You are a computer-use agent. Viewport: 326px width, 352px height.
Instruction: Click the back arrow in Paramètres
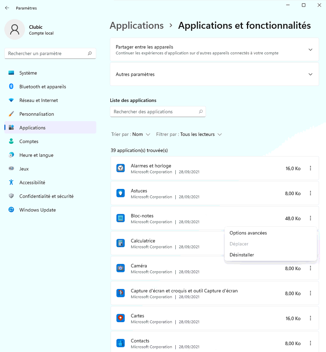(x=7, y=8)
